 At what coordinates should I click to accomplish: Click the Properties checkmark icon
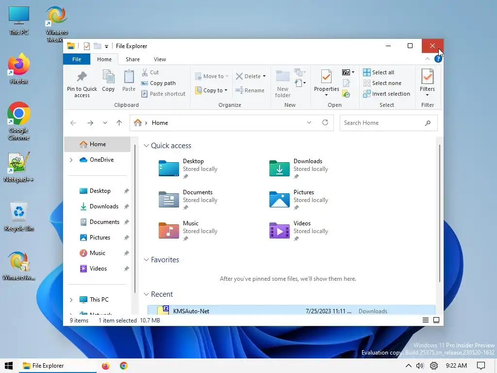point(326,76)
